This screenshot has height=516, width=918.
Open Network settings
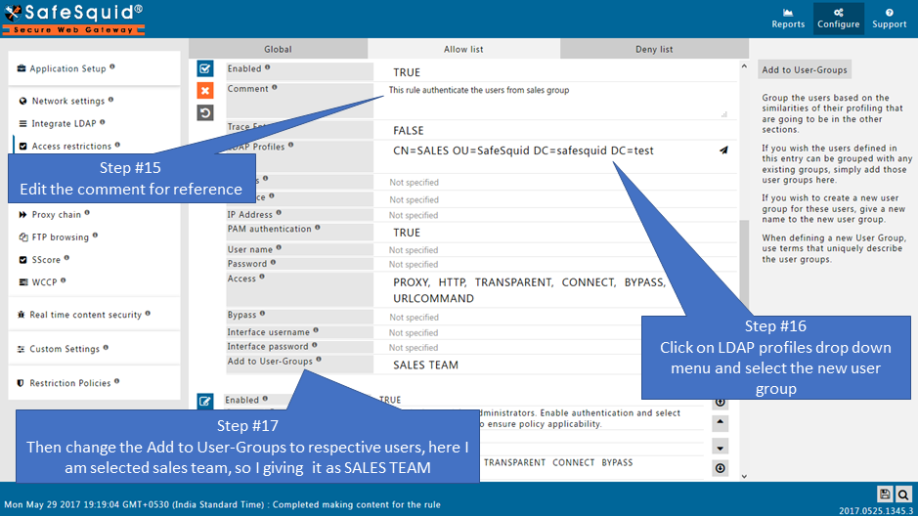click(67, 102)
